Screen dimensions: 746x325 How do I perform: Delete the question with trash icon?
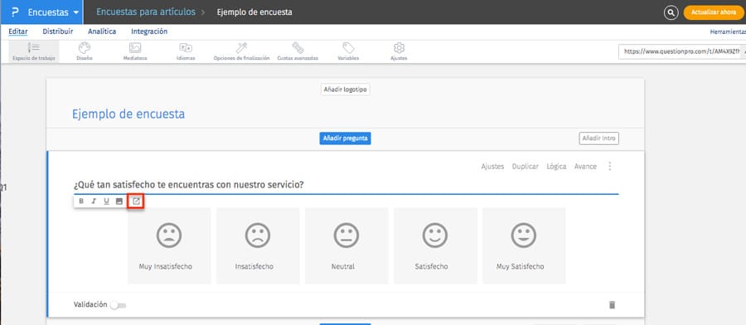pos(613,305)
